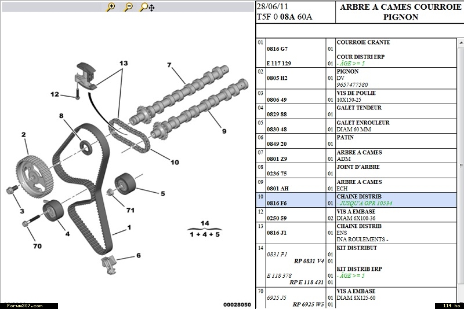Screen dimensions: 464x309
Task: Click the zoom out magnifier icon
Action: tap(128, 8)
